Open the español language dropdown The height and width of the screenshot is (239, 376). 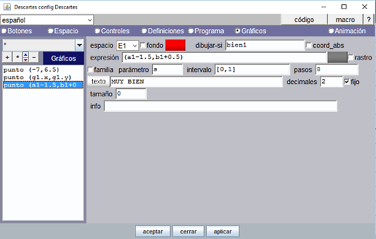pyautogui.click(x=47, y=20)
